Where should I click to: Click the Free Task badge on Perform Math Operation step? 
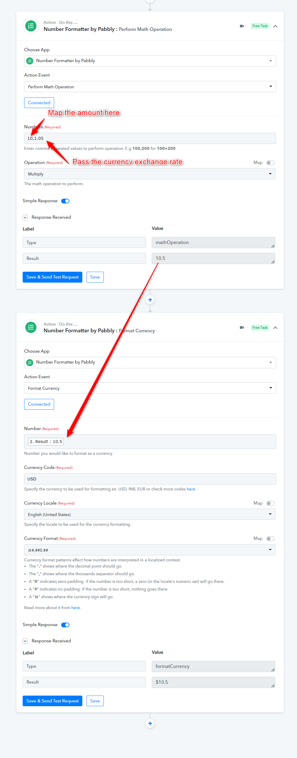pos(260,26)
